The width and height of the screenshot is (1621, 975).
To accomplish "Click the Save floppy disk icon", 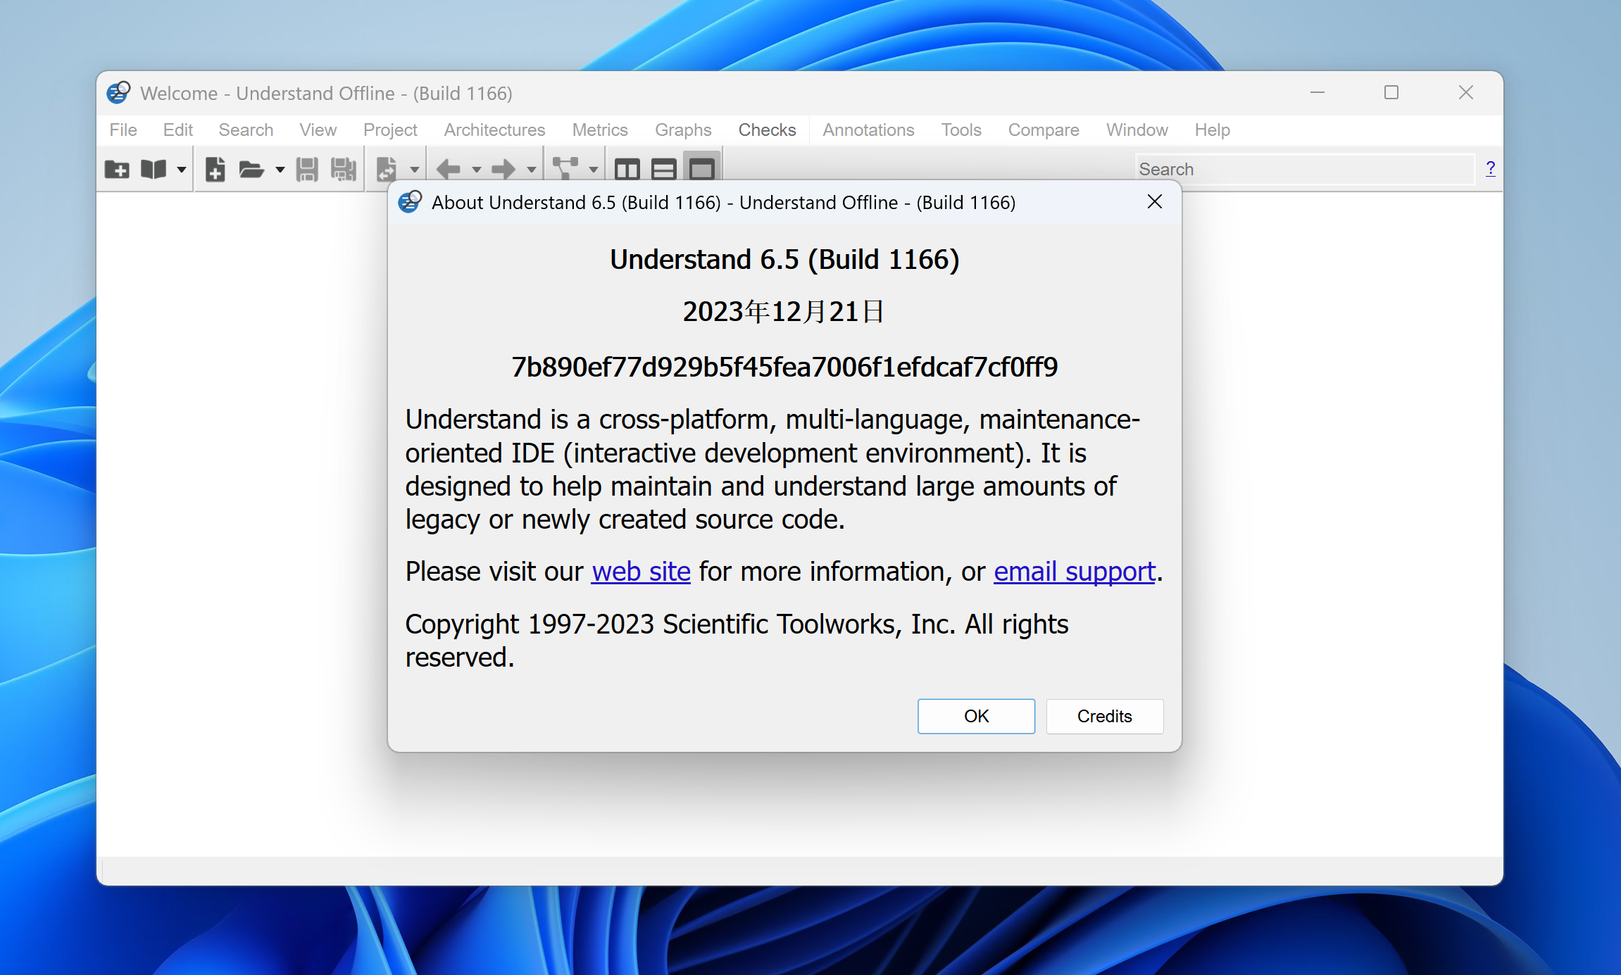I will point(307,169).
